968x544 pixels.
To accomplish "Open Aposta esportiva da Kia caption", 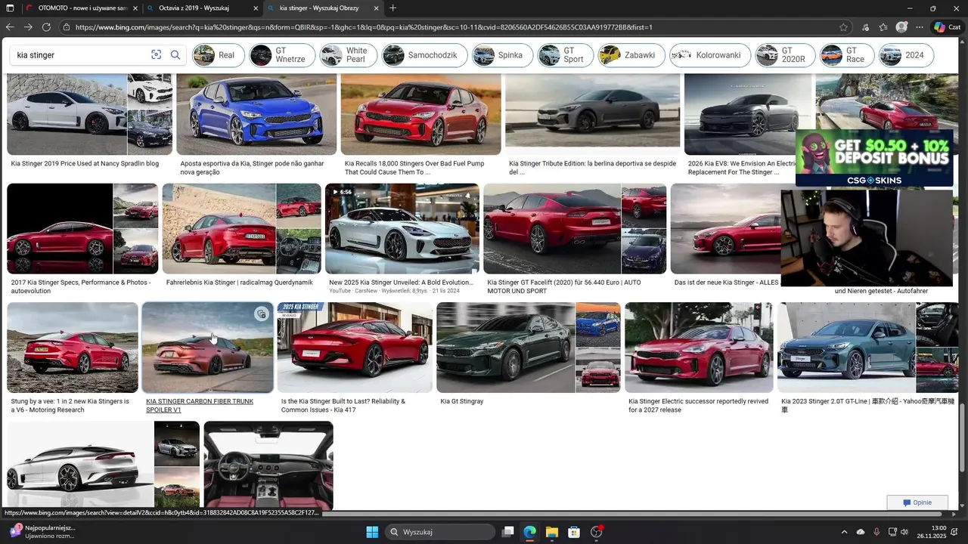I will point(252,168).
